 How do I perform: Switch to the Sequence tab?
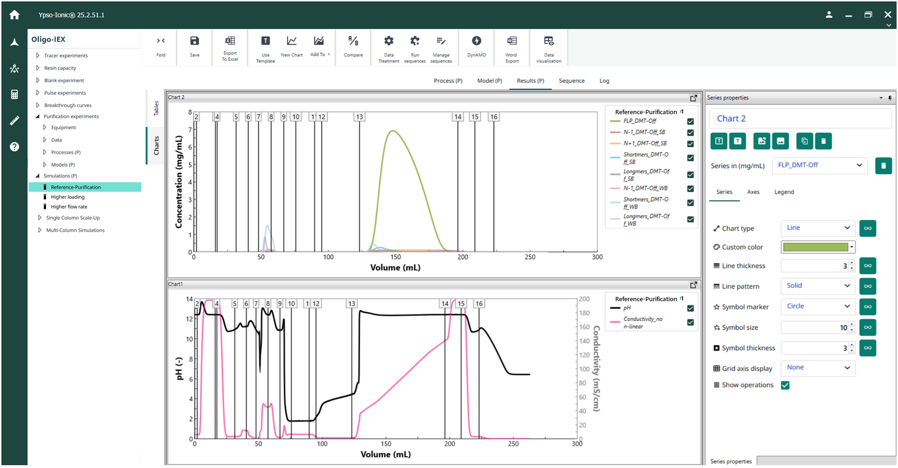point(571,80)
